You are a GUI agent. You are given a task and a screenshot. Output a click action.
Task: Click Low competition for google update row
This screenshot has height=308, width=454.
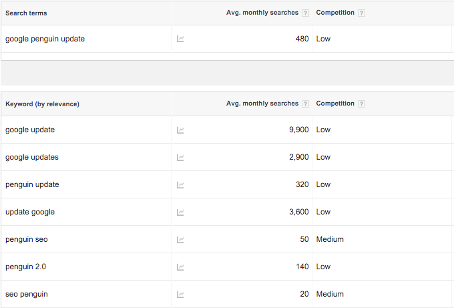[x=323, y=130]
